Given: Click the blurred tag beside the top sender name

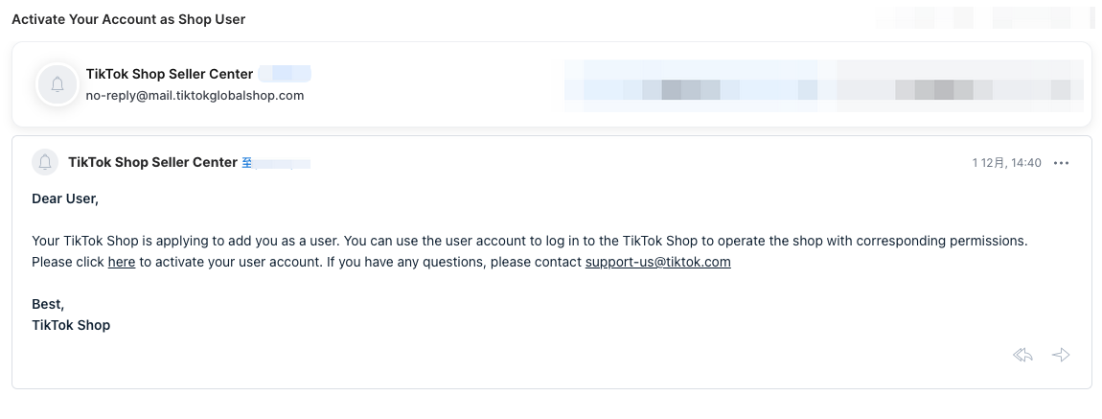Looking at the screenshot, I should click(286, 74).
